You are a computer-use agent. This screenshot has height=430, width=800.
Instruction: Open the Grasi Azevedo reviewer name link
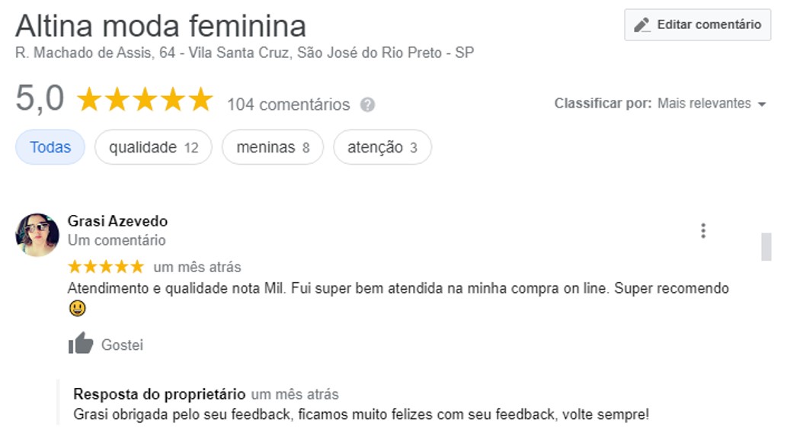117,221
